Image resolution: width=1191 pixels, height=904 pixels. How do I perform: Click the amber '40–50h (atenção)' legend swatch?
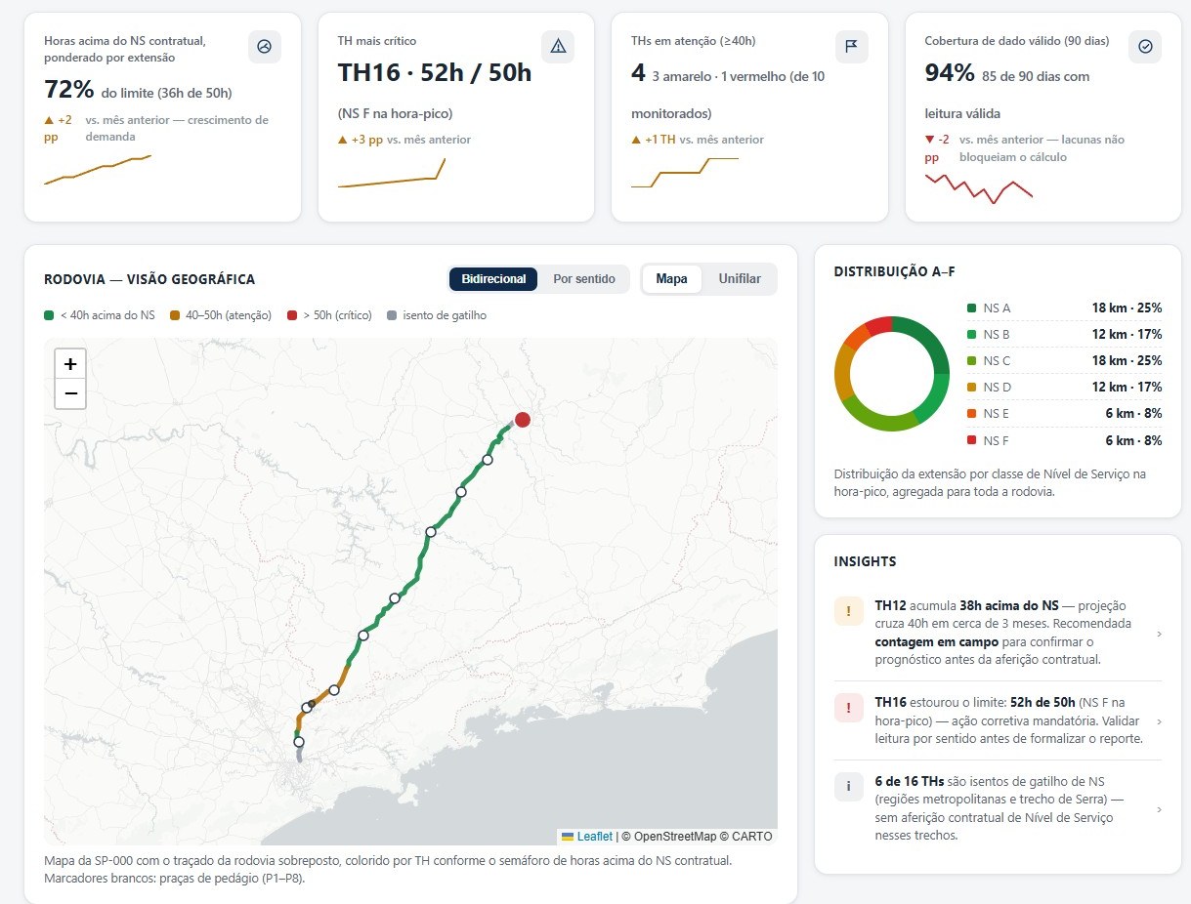click(x=175, y=315)
